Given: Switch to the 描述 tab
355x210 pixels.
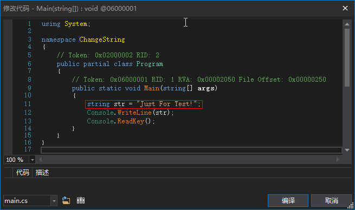Looking at the screenshot, I should 42,173.
